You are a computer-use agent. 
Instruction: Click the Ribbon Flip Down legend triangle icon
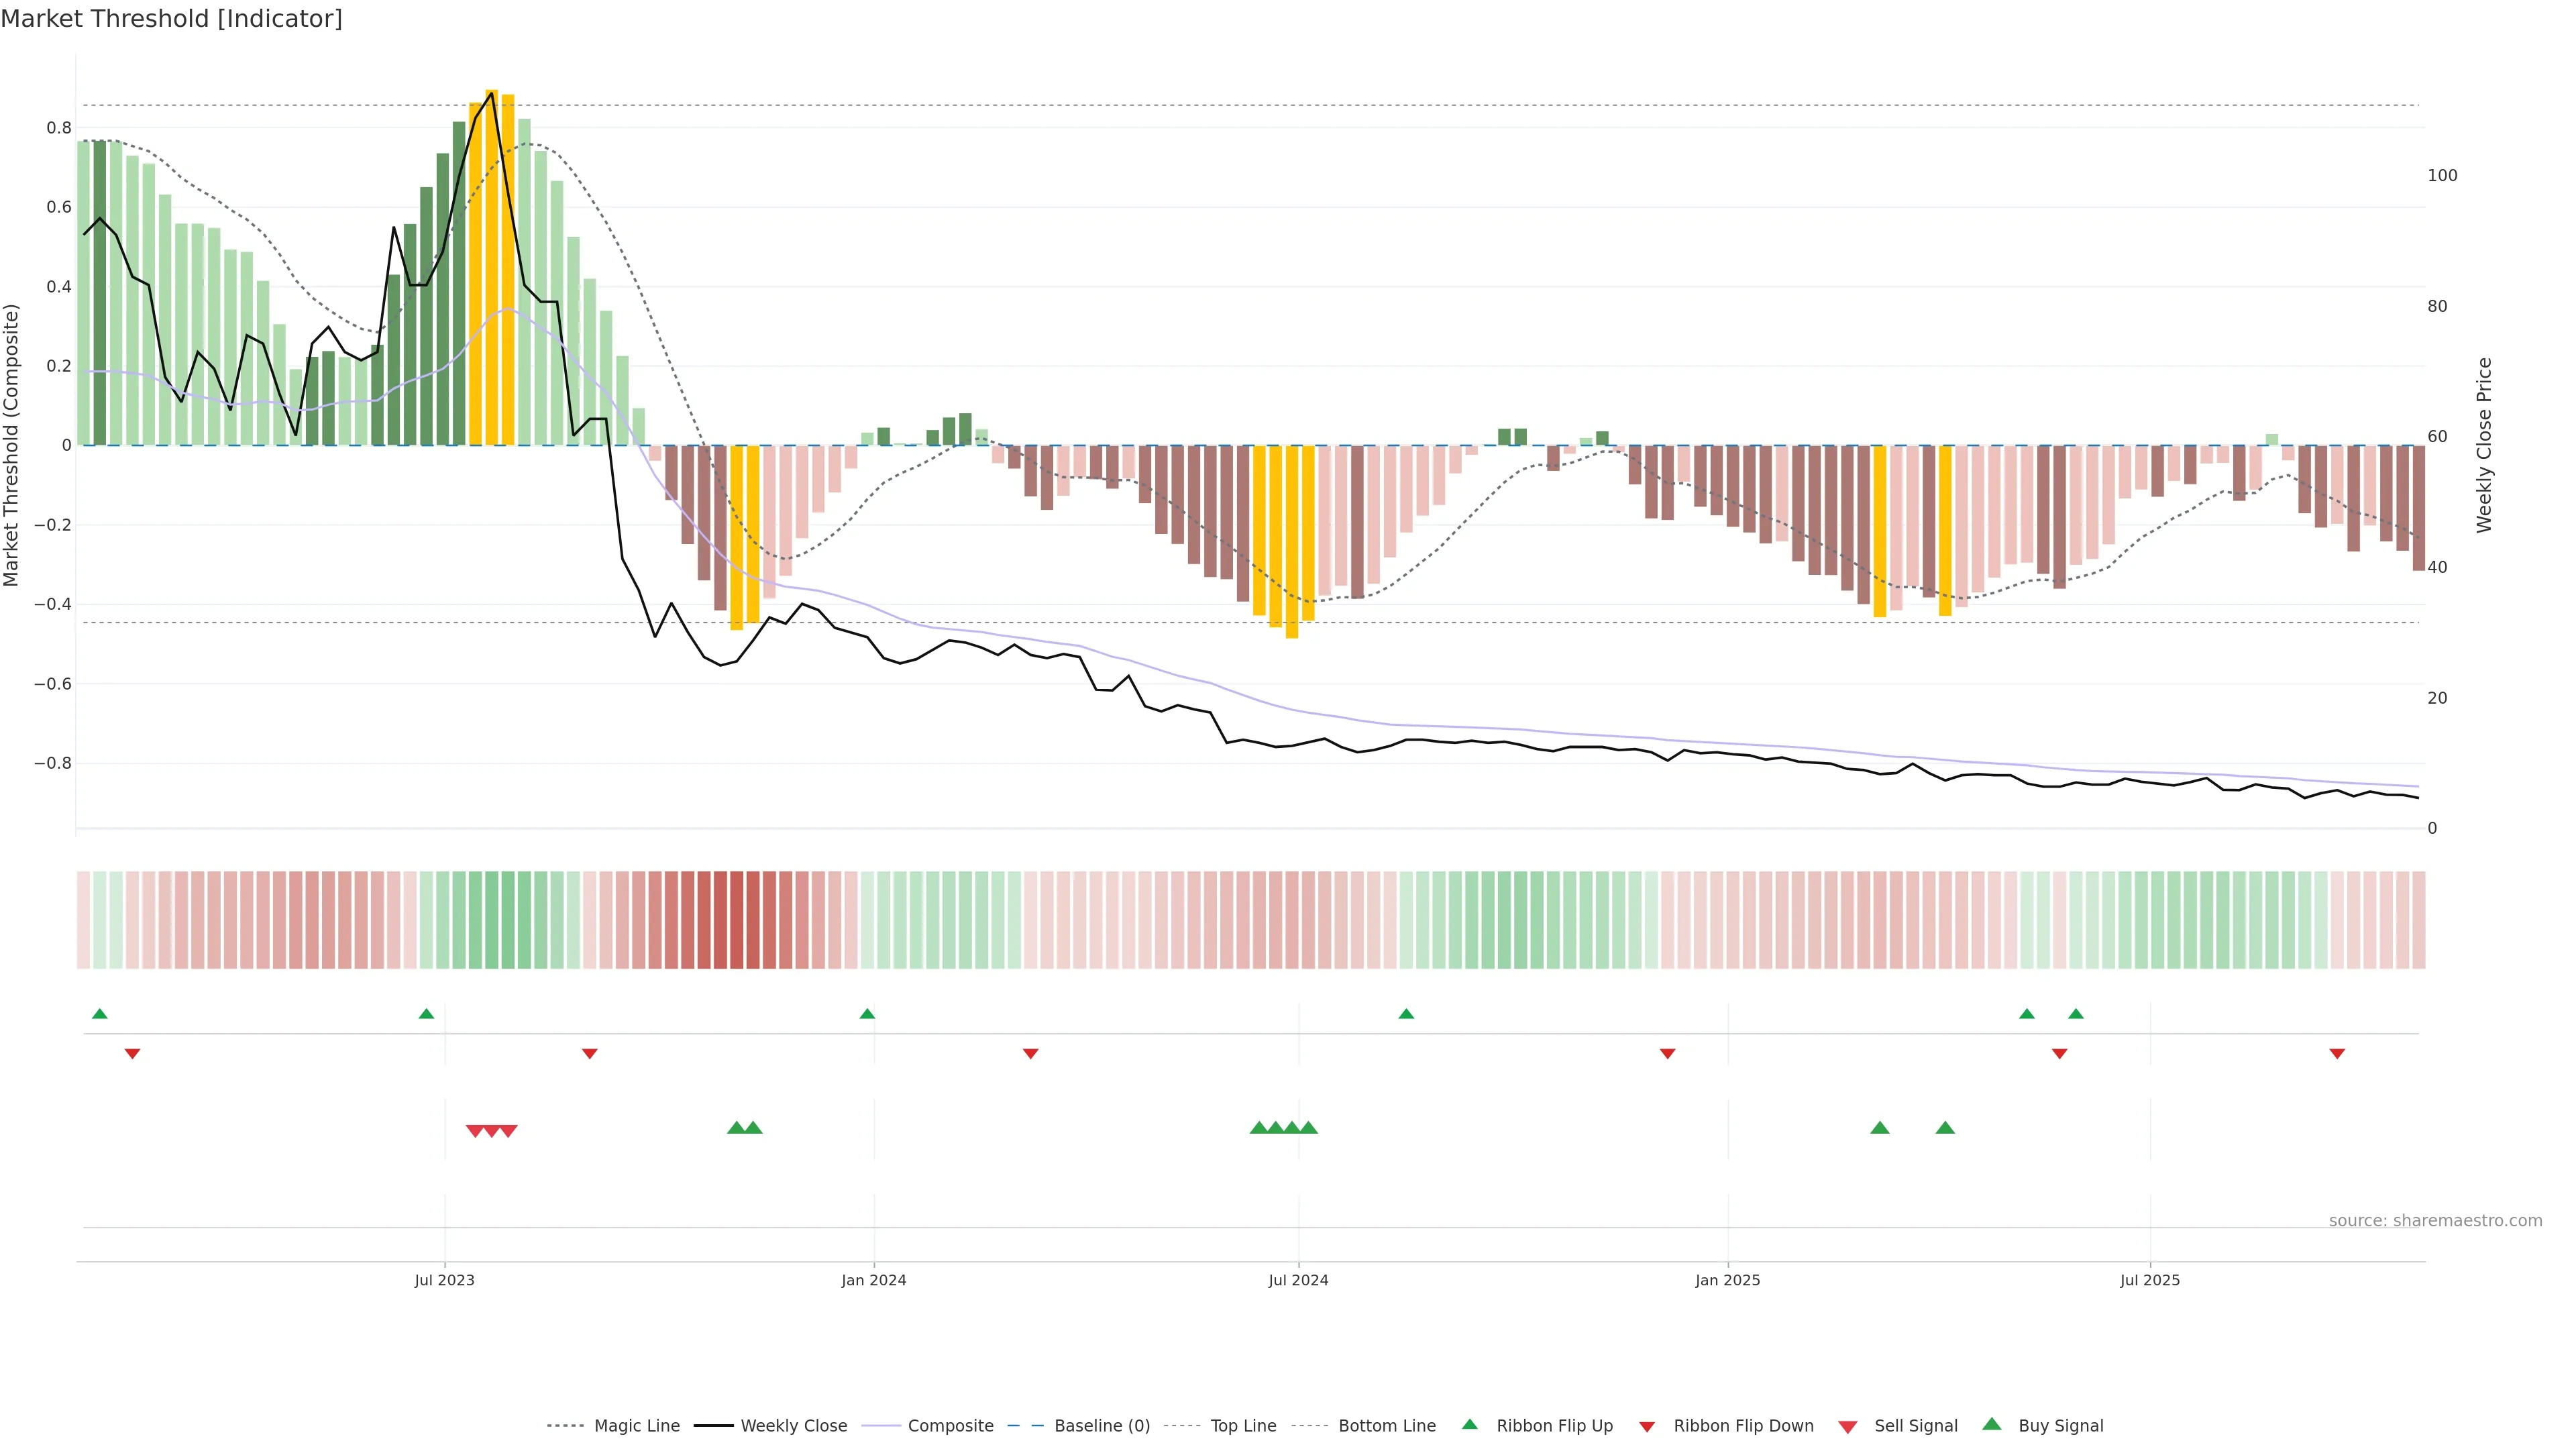(x=1646, y=1427)
